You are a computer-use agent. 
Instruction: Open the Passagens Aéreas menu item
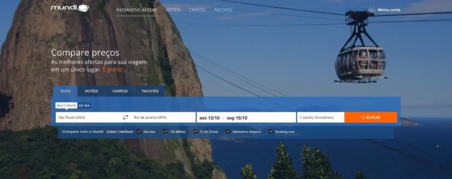pyautogui.click(x=137, y=10)
